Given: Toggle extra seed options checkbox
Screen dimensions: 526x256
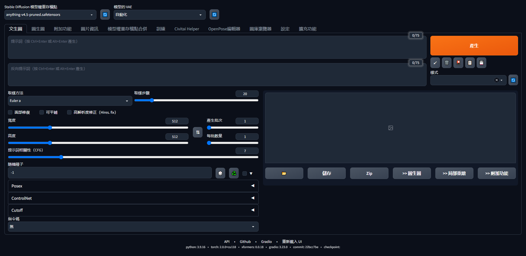Looking at the screenshot, I should click(245, 173).
